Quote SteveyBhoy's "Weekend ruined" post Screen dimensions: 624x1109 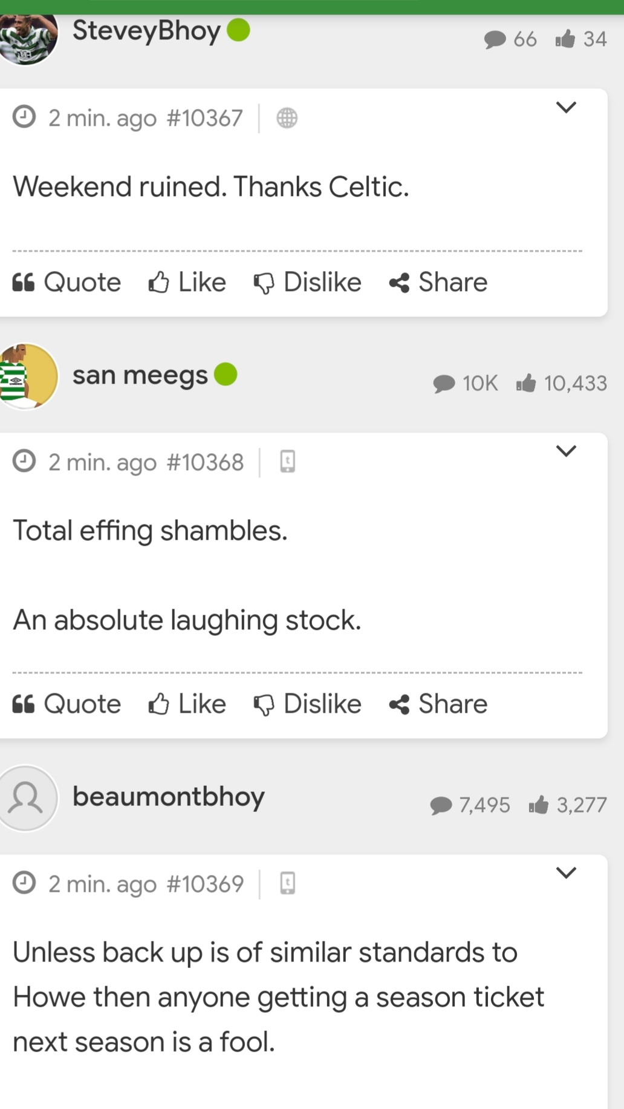tap(67, 283)
